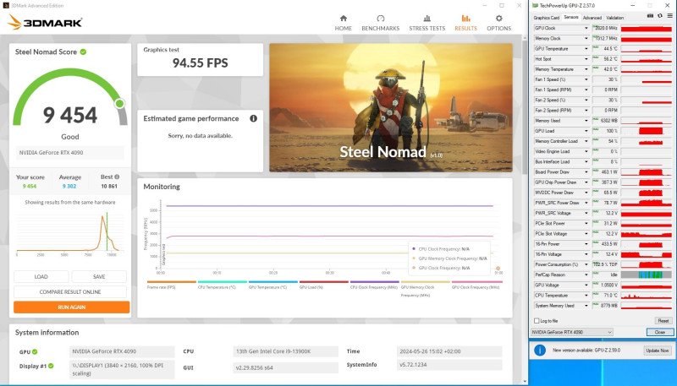The height and width of the screenshot is (386, 677).
Task: Open the GPU Temperature sensor dropdown
Action: click(586, 49)
